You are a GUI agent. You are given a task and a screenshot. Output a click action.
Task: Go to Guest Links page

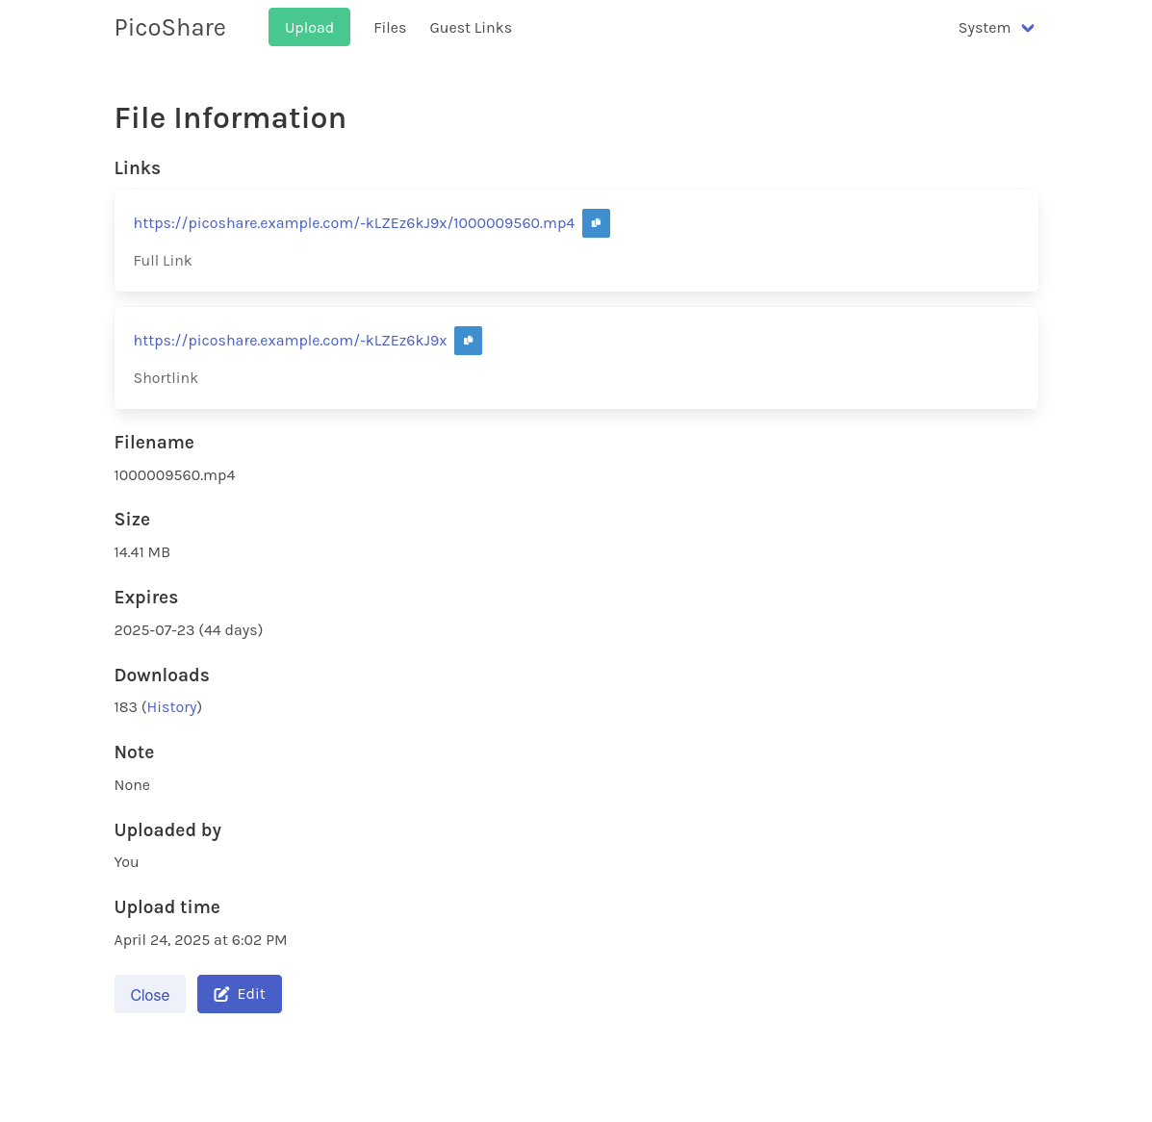(471, 28)
